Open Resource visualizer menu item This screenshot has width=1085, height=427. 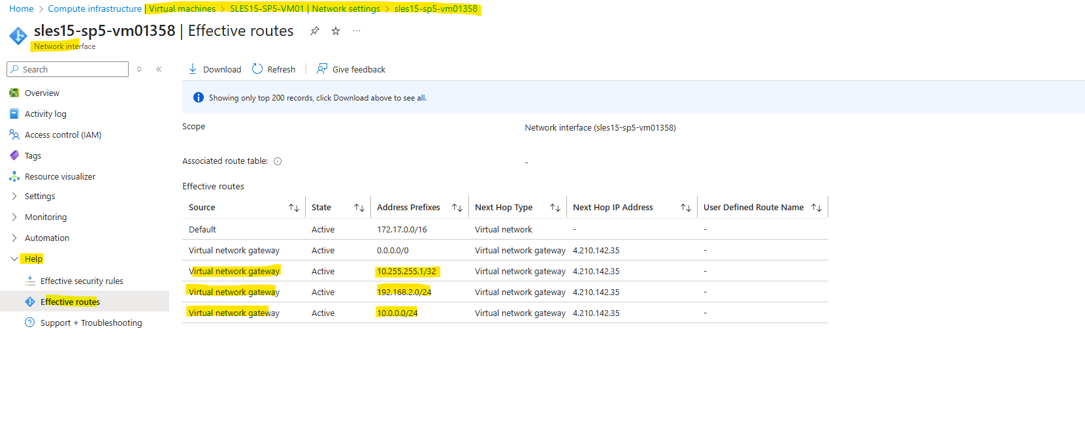pyautogui.click(x=60, y=176)
